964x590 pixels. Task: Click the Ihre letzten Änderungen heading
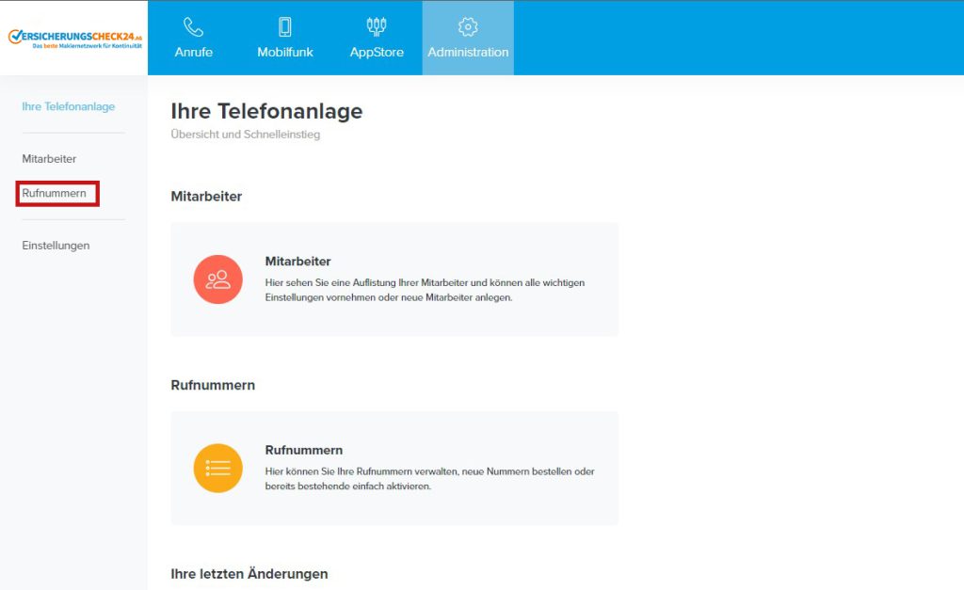click(249, 573)
